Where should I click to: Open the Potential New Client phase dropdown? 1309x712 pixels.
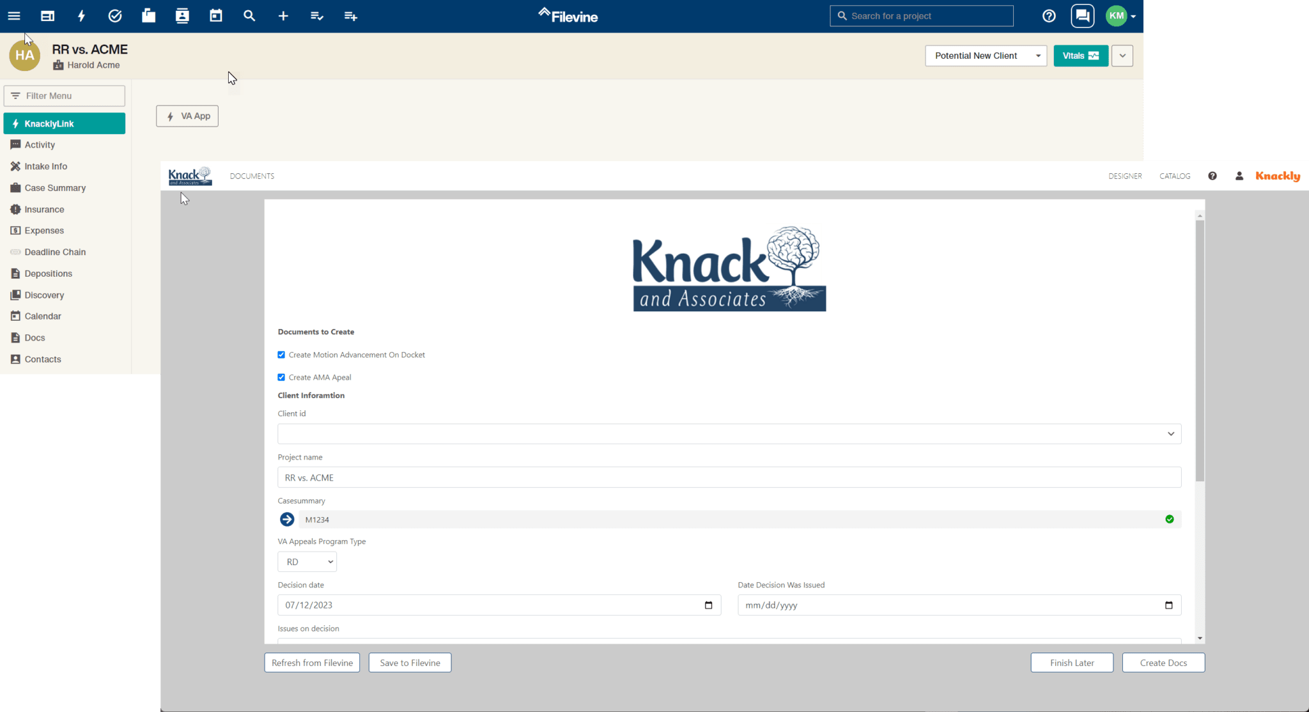click(x=985, y=56)
